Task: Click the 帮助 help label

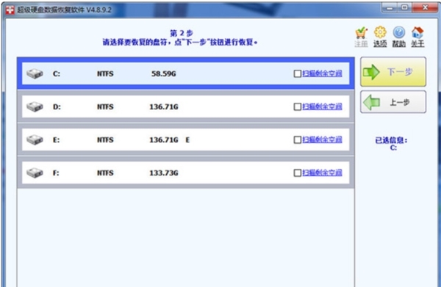Action: pyautogui.click(x=399, y=44)
